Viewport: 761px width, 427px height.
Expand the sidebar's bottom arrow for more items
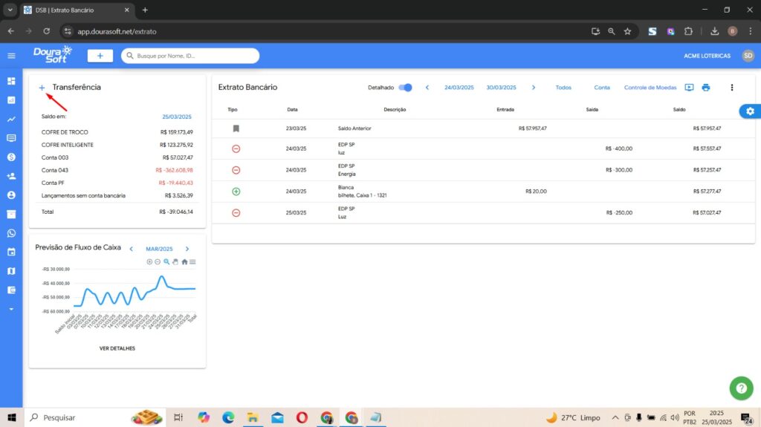(11, 308)
